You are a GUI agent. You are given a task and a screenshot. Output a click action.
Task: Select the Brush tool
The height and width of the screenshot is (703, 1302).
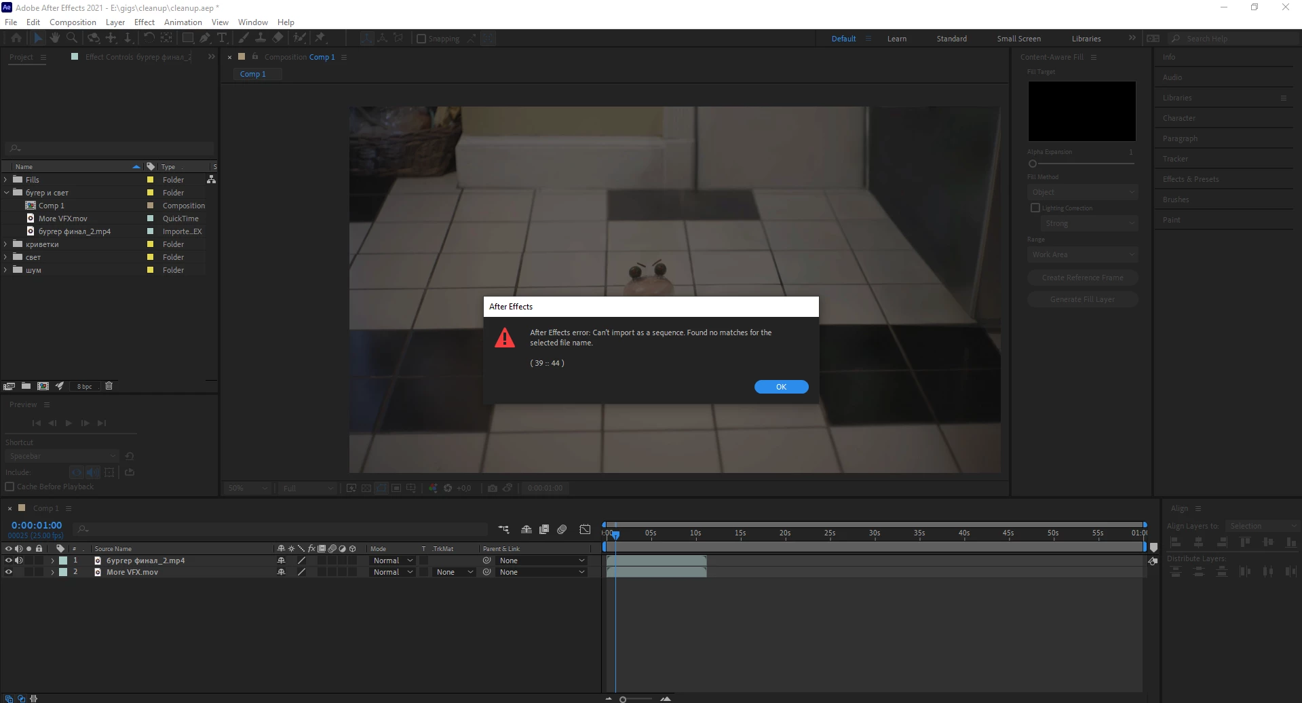pyautogui.click(x=244, y=39)
